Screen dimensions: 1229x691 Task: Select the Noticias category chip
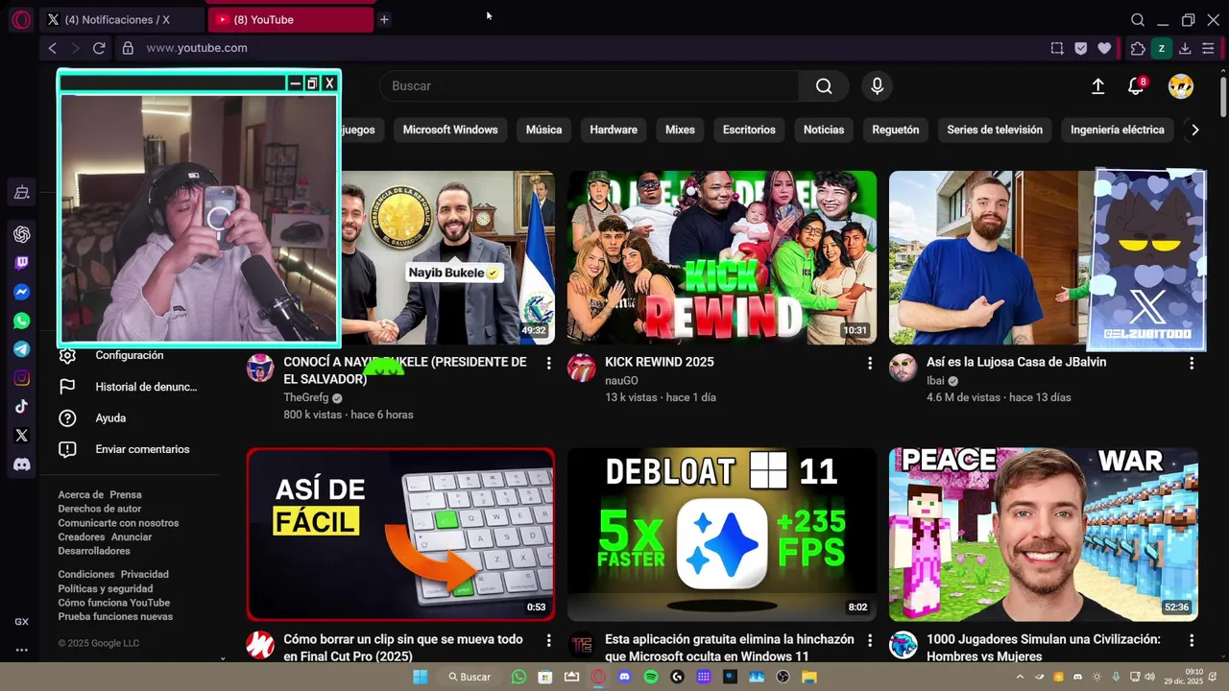point(824,130)
